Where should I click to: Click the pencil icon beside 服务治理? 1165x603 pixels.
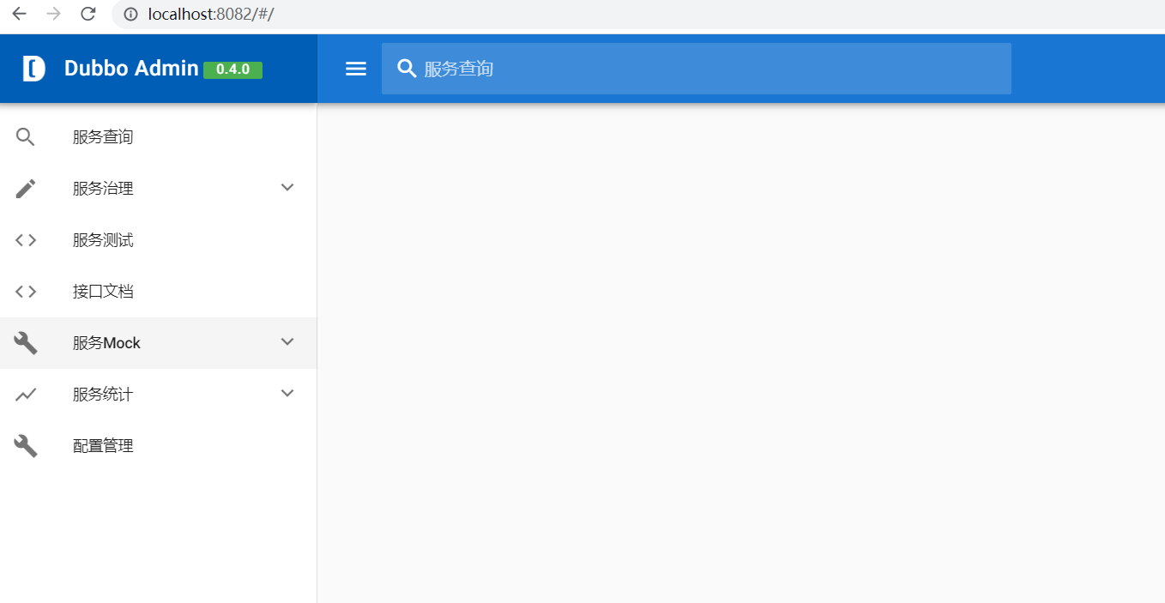click(26, 189)
